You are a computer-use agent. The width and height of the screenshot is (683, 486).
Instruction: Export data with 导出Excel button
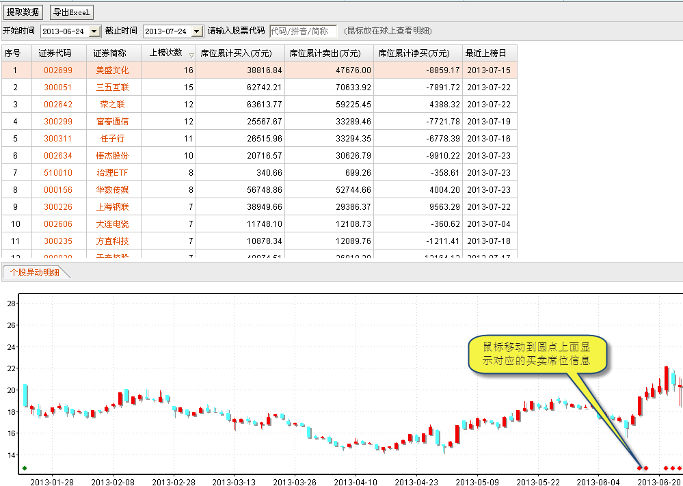click(x=71, y=12)
